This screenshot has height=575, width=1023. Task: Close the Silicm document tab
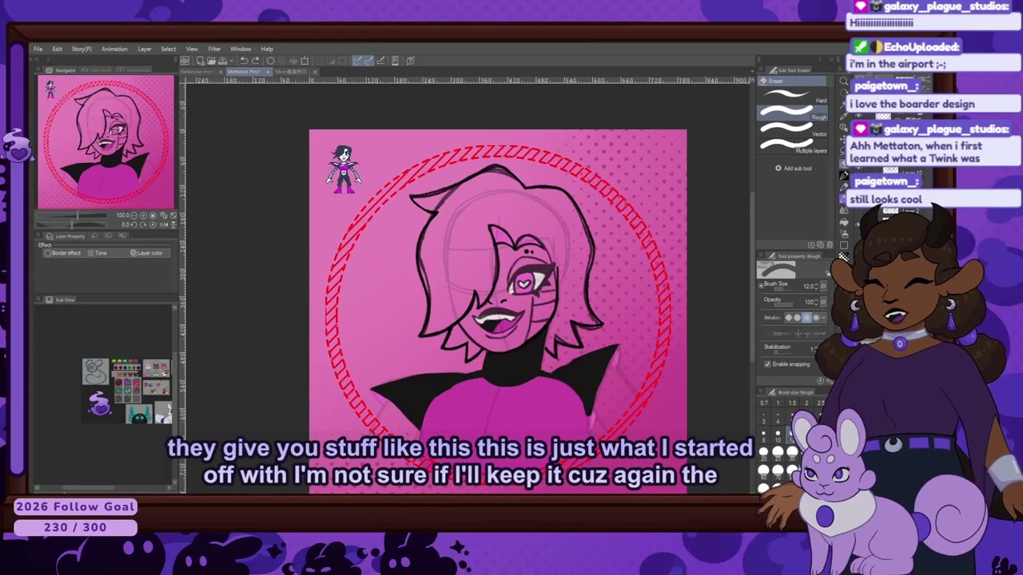click(x=315, y=72)
